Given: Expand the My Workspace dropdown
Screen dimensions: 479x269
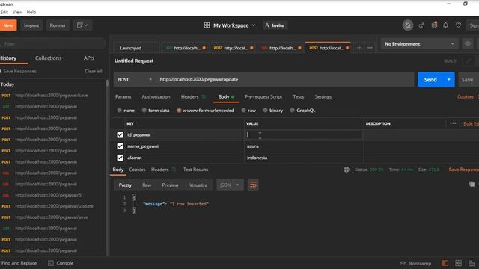Looking at the screenshot, I should 234,25.
